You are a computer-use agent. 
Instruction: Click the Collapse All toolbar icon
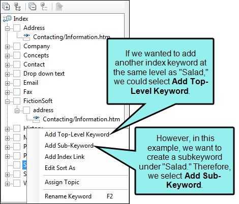coord(32,7)
